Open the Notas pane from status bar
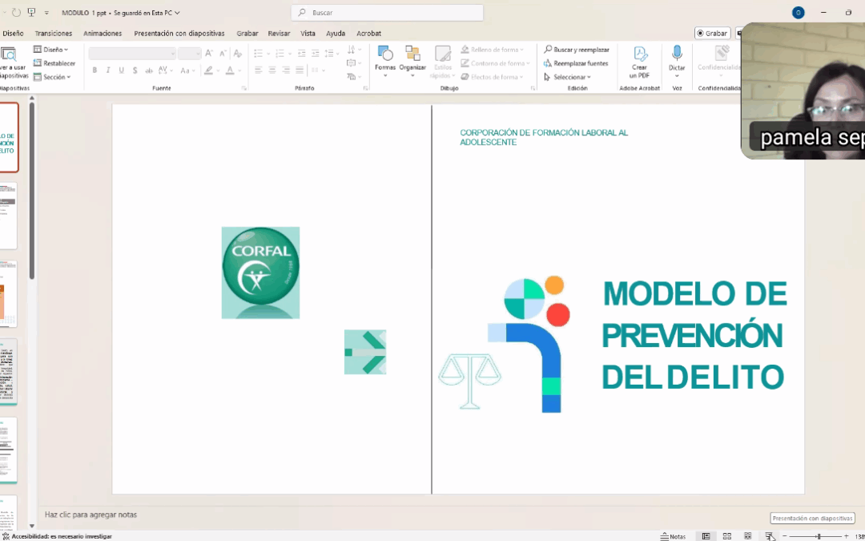865x541 pixels. [673, 536]
